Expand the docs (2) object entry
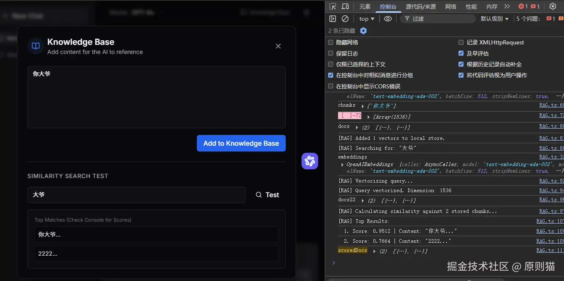Screen dimensions: 564x281 pyautogui.click(x=357, y=127)
